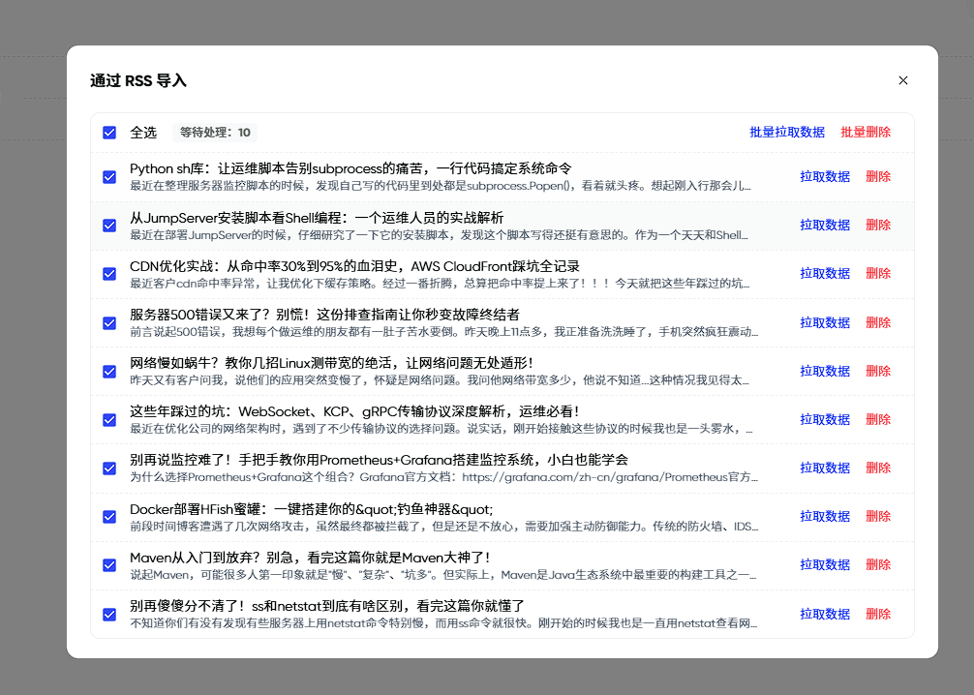Uncheck the ss和netstat article checkbox
The height and width of the screenshot is (695, 974).
point(109,613)
